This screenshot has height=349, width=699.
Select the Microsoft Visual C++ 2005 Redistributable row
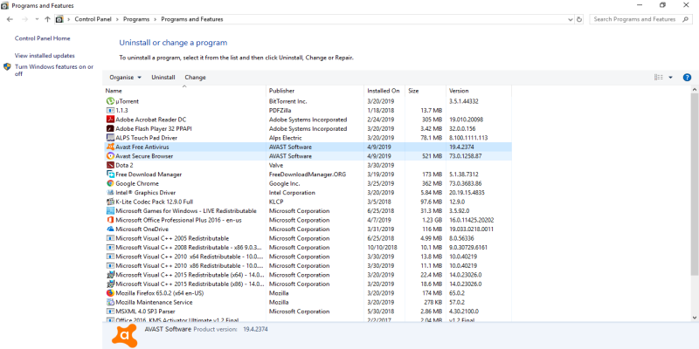pos(308,238)
